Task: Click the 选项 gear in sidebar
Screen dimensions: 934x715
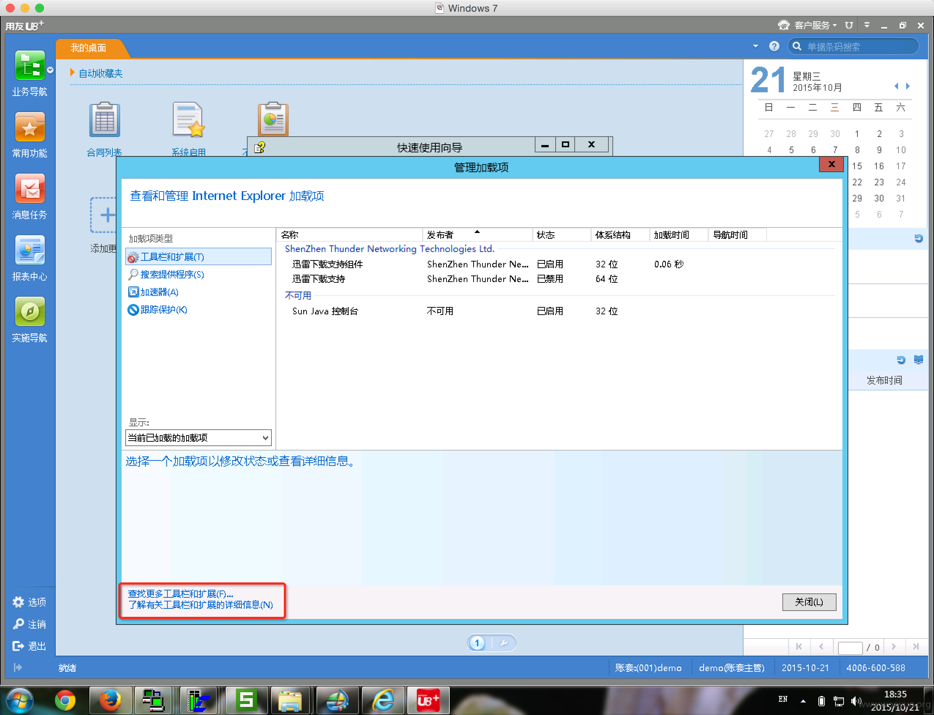Action: click(x=18, y=602)
